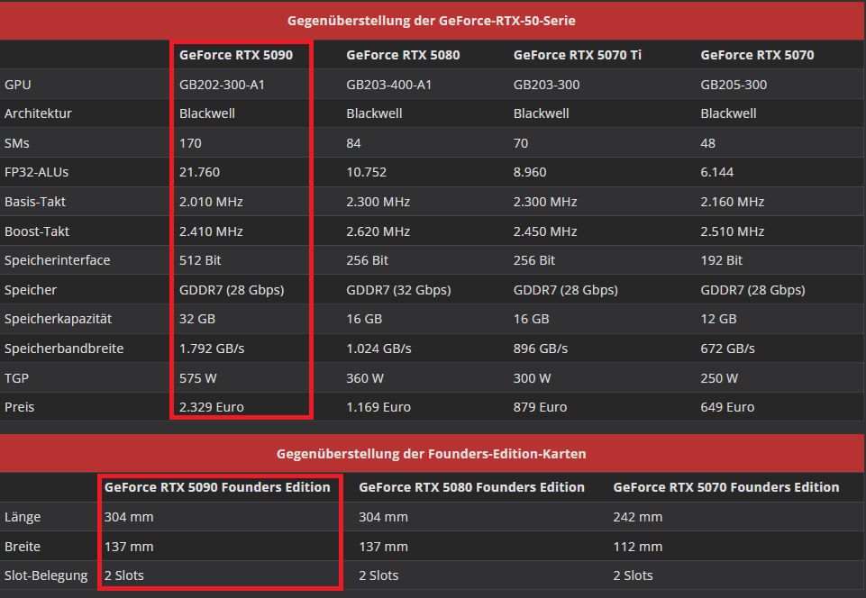The width and height of the screenshot is (866, 598).
Task: Select the '649 Euro' price cell
Action: pos(727,407)
